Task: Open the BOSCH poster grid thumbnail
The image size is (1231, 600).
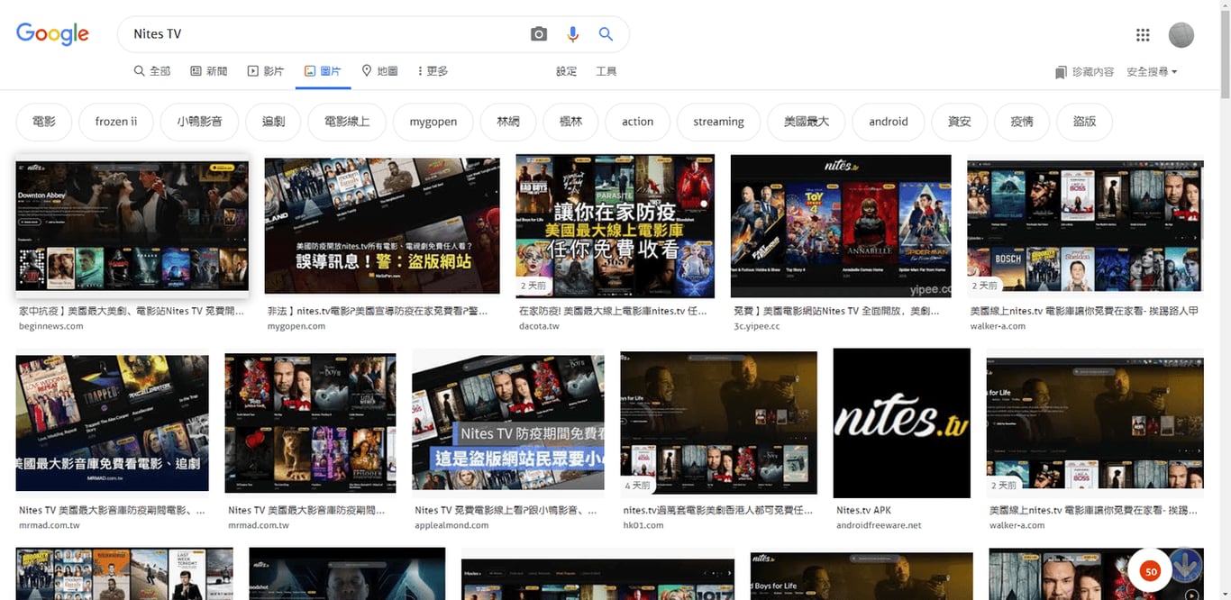Action: 1085,228
